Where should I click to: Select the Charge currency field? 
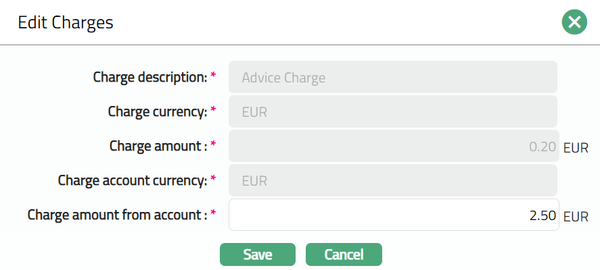[392, 112]
